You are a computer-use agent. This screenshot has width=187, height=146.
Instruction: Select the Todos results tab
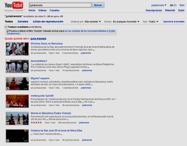(x=9, y=21)
